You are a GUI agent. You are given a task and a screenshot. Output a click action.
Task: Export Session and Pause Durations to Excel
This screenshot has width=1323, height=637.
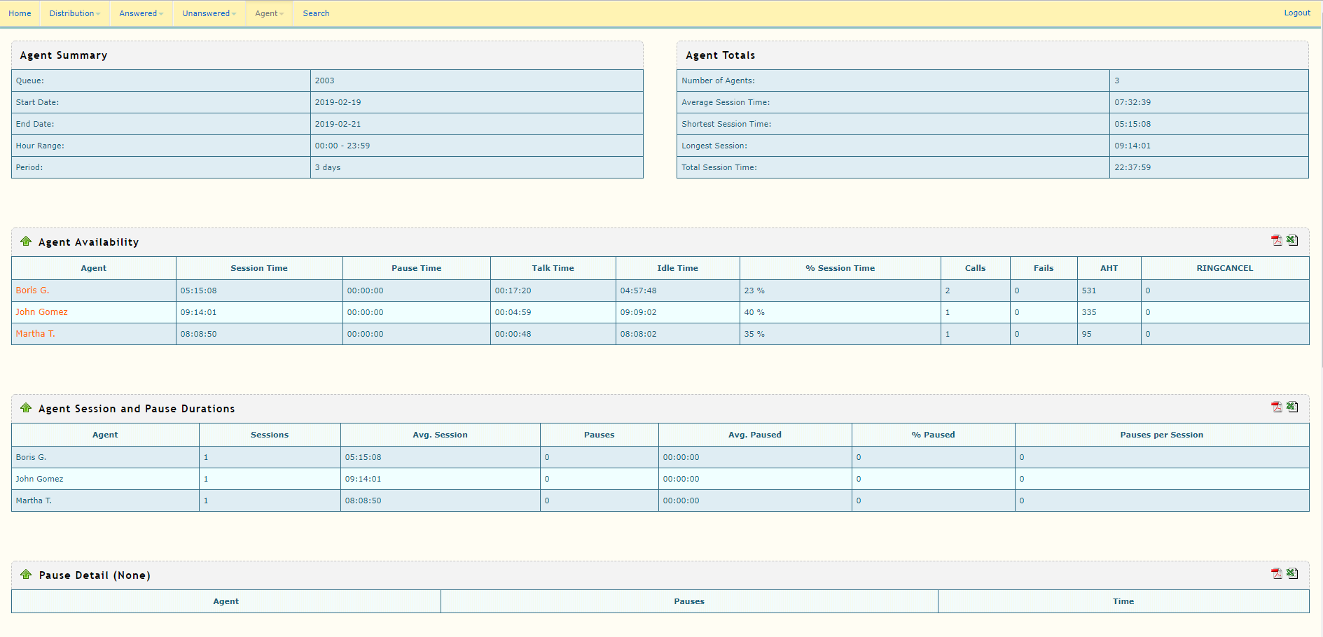pyautogui.click(x=1292, y=407)
